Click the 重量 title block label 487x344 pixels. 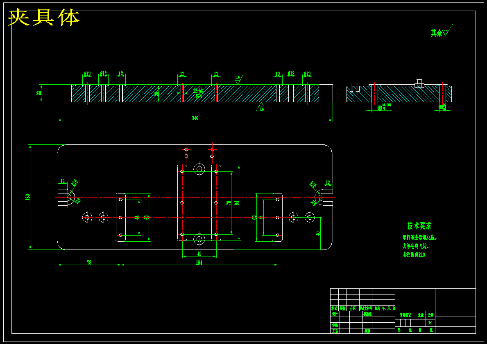[x=421, y=315]
